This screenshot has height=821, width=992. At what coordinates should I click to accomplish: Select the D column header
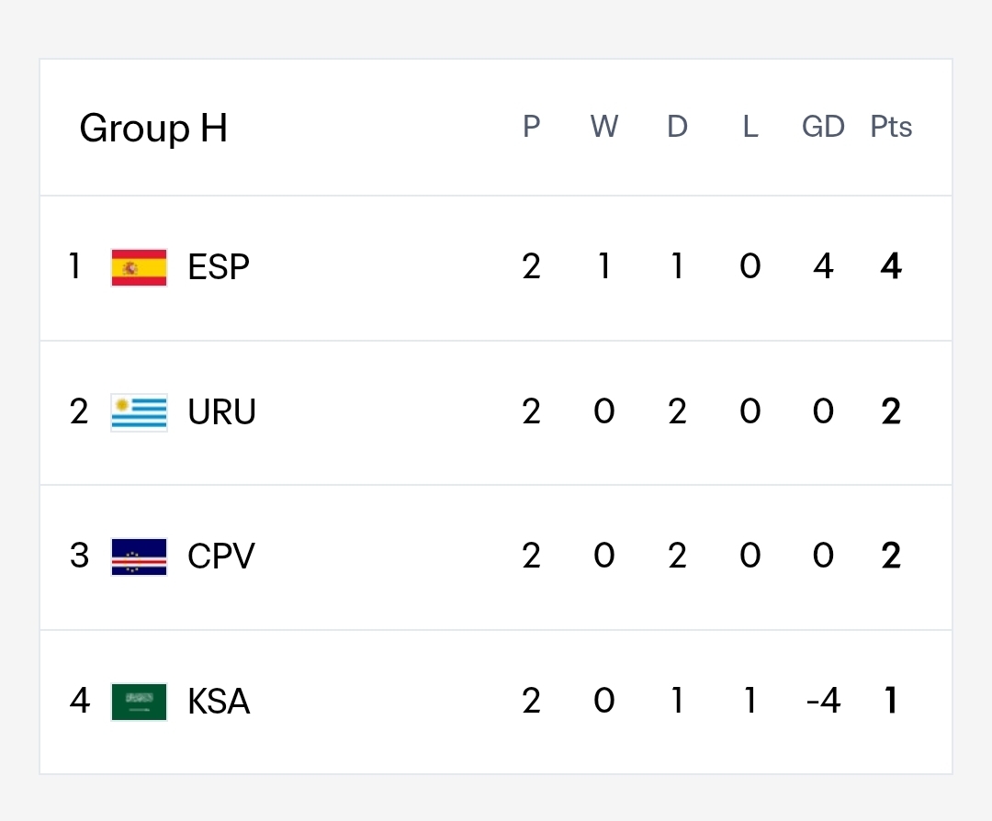(677, 127)
